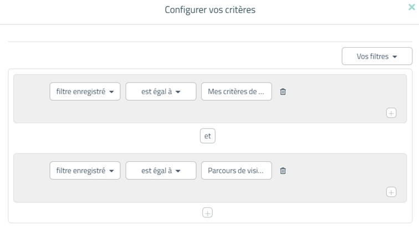Image resolution: width=419 pixels, height=230 pixels.
Task: Expand the first 'est égal à' operator dropdown
Action: coord(161,91)
